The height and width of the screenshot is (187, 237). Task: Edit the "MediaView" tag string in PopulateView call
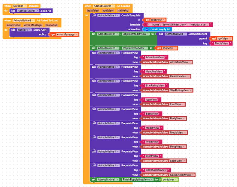coord(152,128)
